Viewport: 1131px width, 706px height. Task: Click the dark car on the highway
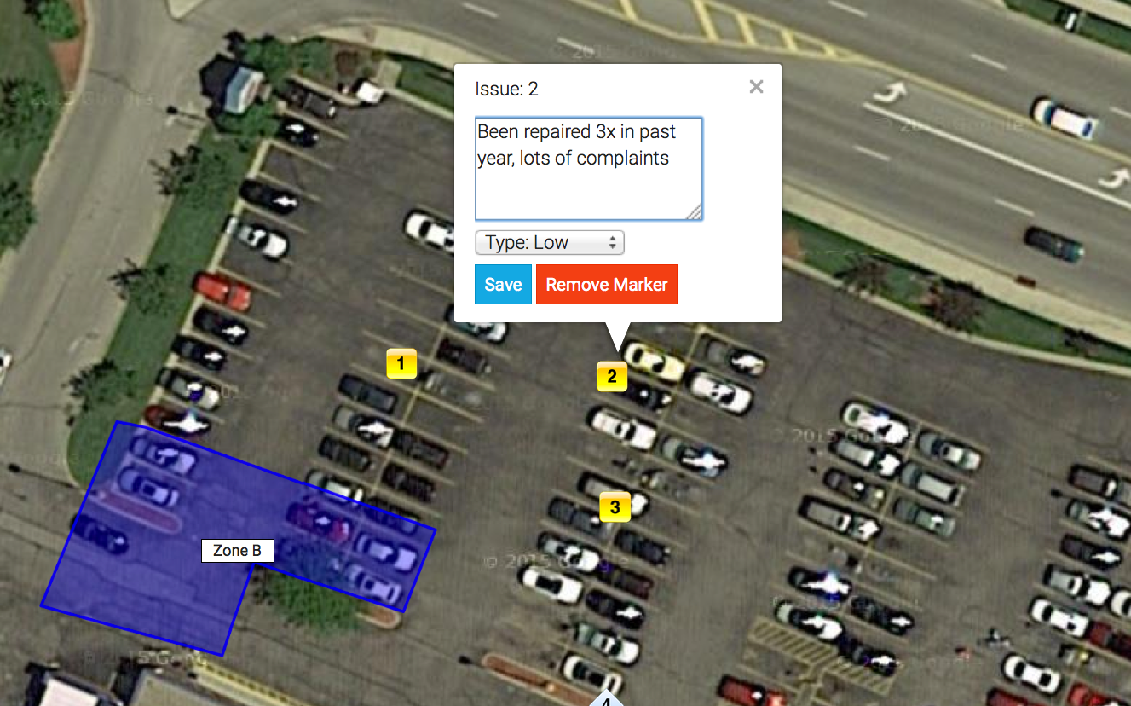pyautogui.click(x=1054, y=243)
